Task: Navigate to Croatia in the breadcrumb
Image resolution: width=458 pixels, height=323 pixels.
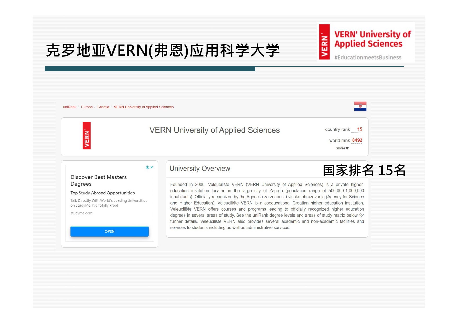Action: pyautogui.click(x=103, y=107)
